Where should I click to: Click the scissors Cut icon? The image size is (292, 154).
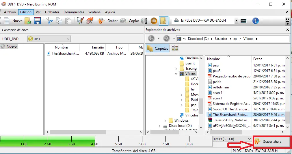[49, 21]
